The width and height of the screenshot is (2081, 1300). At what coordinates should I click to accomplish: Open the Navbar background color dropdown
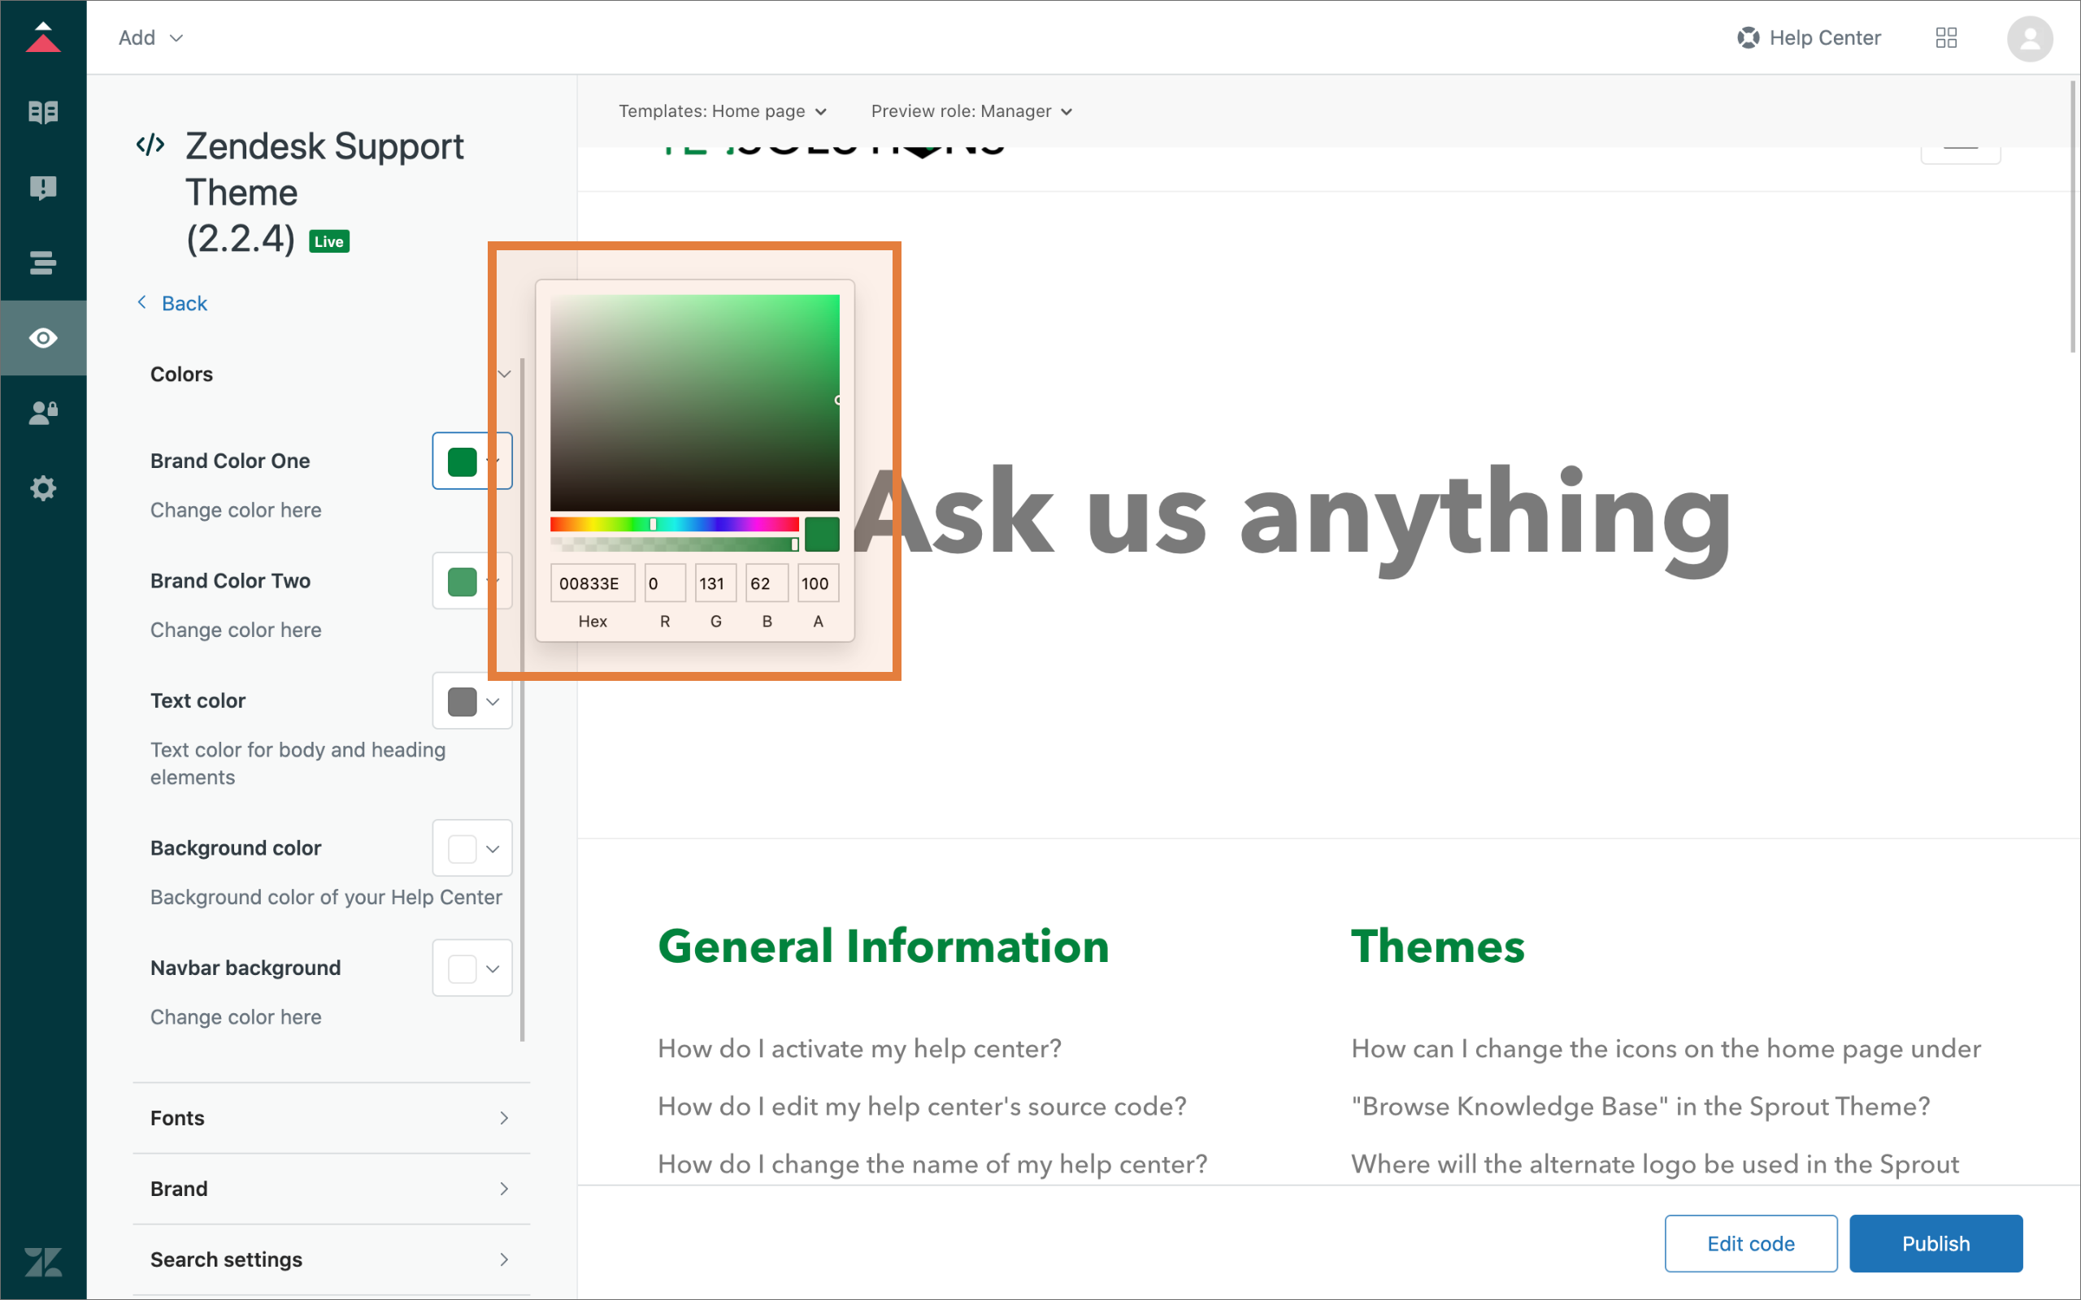click(472, 969)
